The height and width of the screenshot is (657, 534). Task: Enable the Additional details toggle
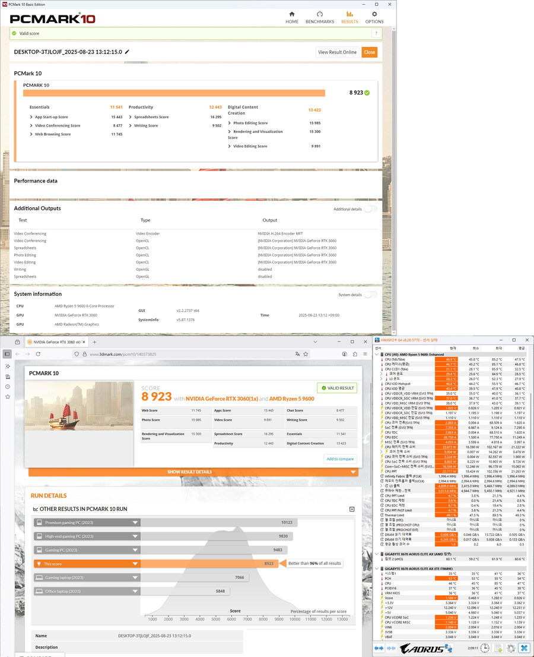370,209
